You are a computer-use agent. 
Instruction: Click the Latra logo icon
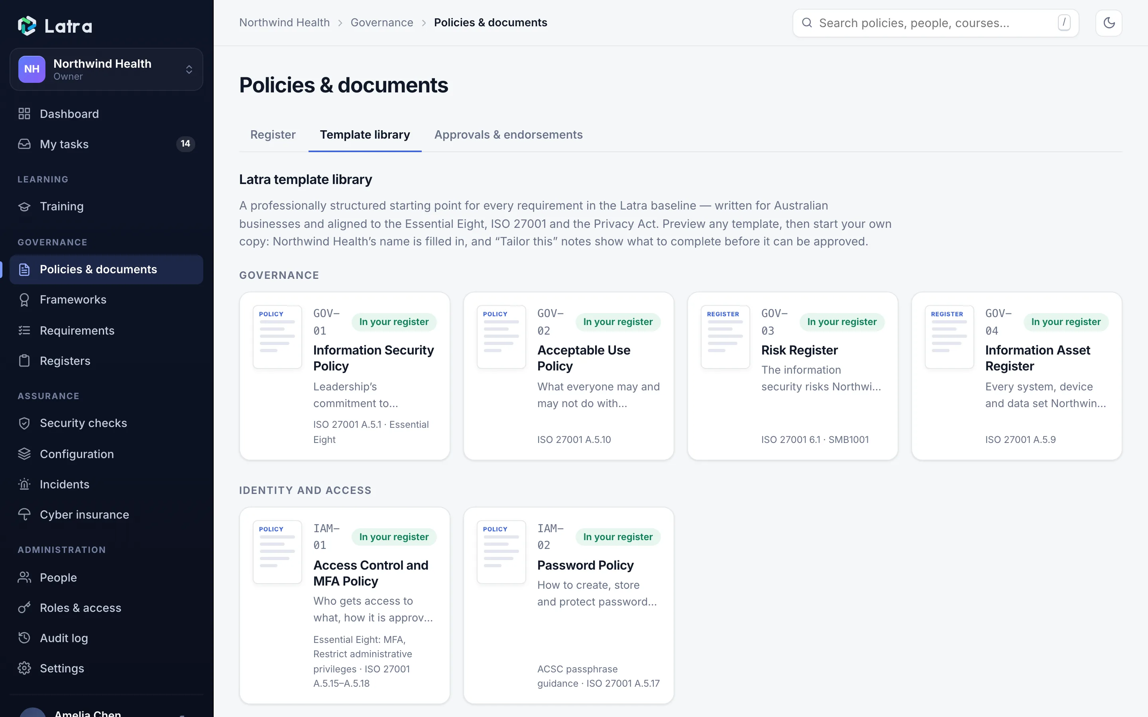27,25
